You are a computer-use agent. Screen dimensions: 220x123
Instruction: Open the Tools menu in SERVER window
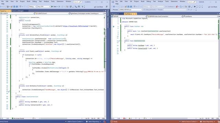(x=167, y=1)
